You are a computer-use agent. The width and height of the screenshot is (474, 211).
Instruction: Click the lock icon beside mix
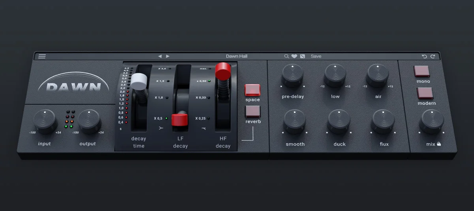439,144
